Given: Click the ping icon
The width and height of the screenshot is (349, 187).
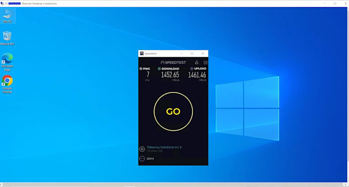Looking at the screenshot, I should tap(141, 68).
